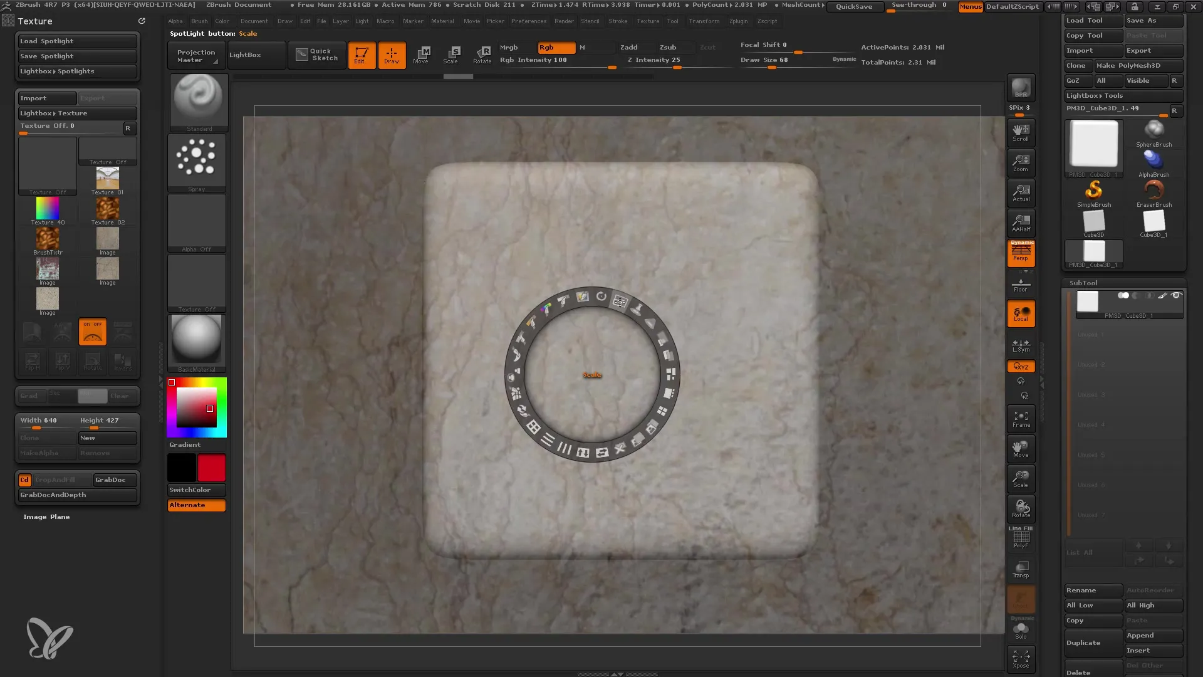Open the Lightbox Spotlights panel
This screenshot has width=1203, height=677.
(x=77, y=70)
